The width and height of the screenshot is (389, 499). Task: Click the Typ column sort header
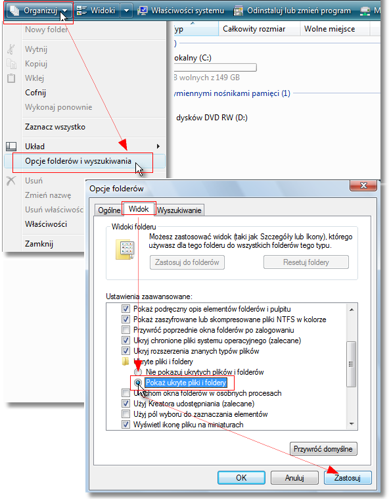pyautogui.click(x=195, y=29)
